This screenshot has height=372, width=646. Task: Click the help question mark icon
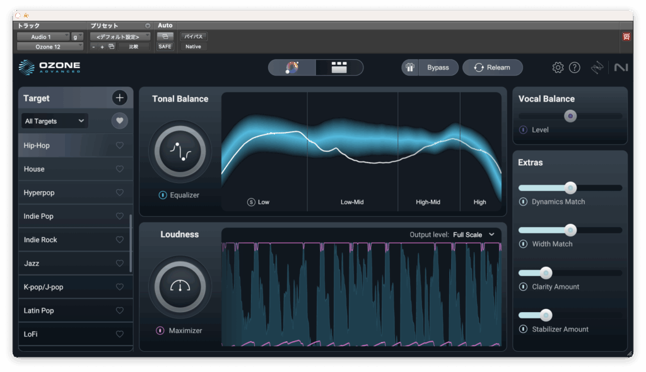tap(574, 67)
